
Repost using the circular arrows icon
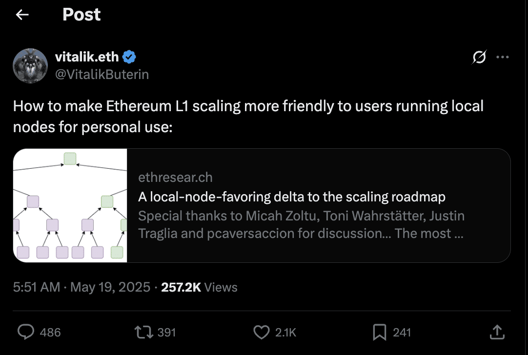144,332
